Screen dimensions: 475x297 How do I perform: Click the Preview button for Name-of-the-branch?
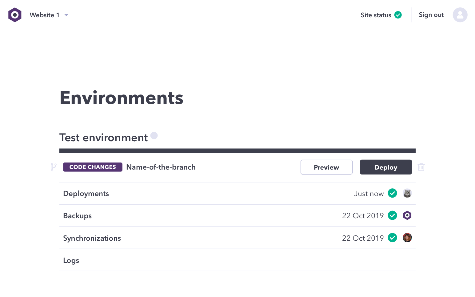pyautogui.click(x=326, y=167)
